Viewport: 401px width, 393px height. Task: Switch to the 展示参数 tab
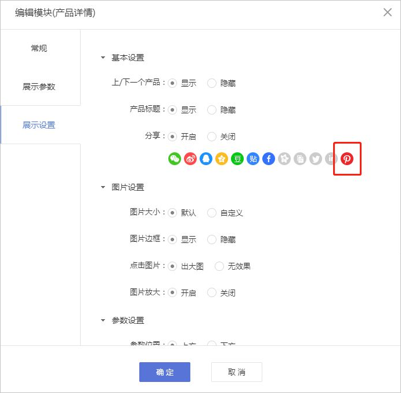[39, 87]
